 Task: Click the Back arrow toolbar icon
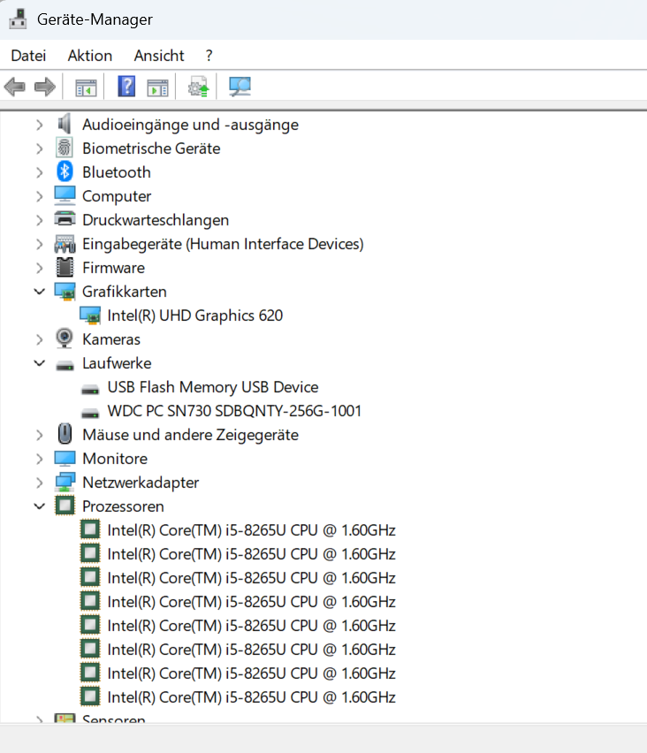point(14,87)
